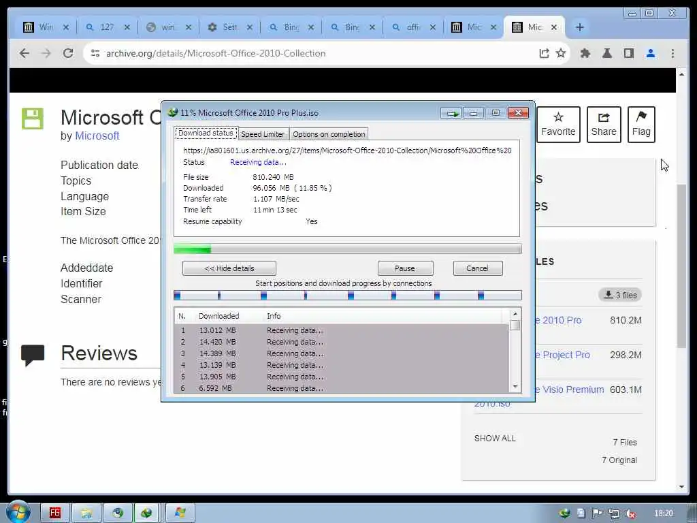The image size is (697, 523).
Task: Switch to the 'offi' search tab
Action: pos(413,27)
